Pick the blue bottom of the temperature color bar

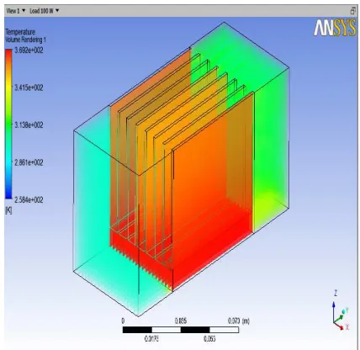click(8, 194)
